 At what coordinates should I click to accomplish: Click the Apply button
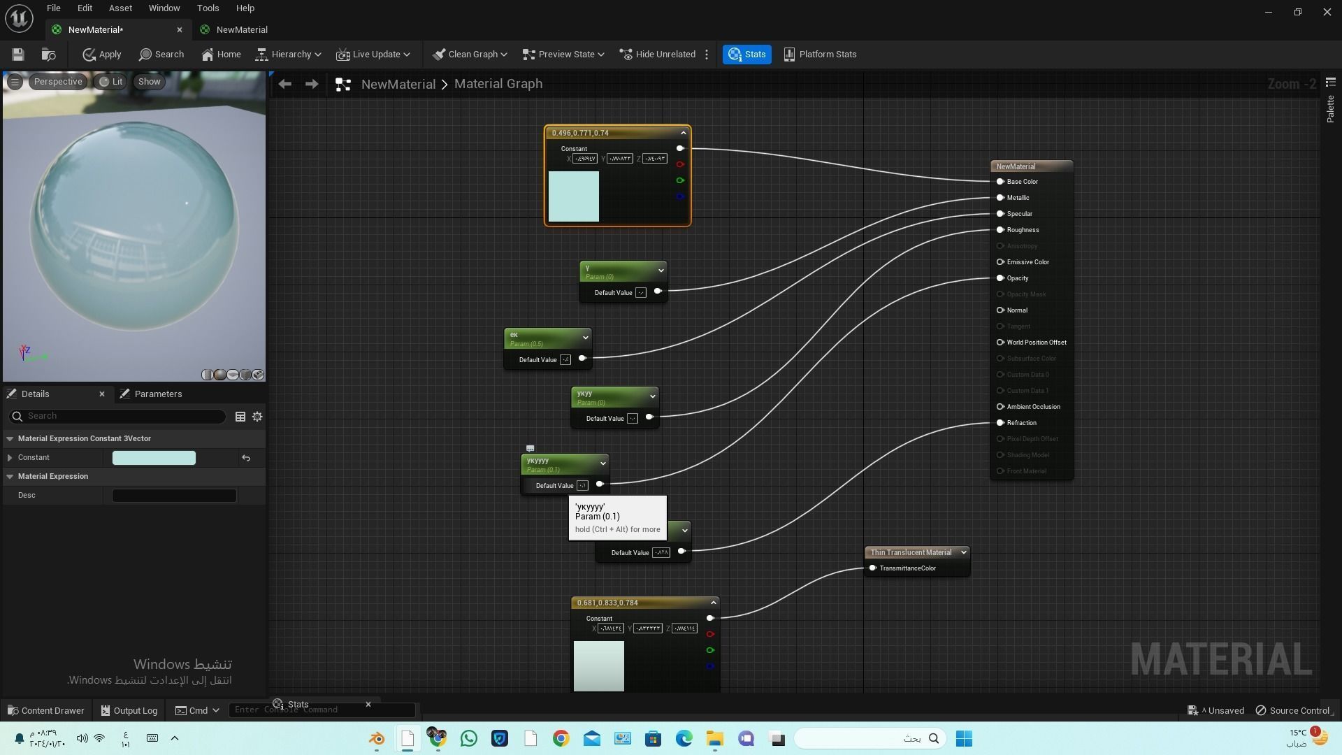point(102,55)
